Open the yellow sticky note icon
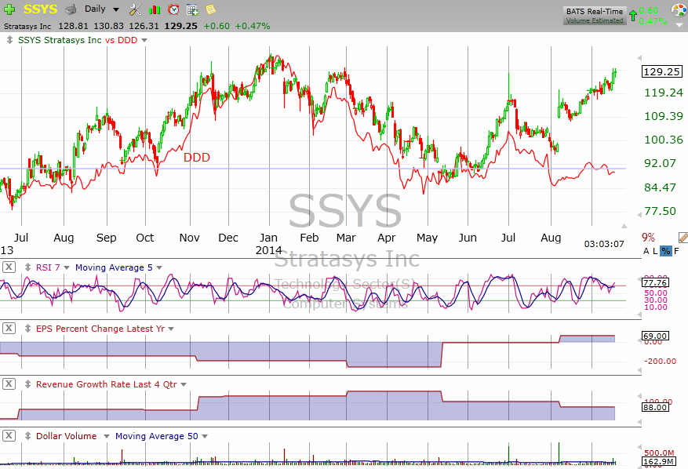Screen dimensions: 688x469 [x=210, y=9]
